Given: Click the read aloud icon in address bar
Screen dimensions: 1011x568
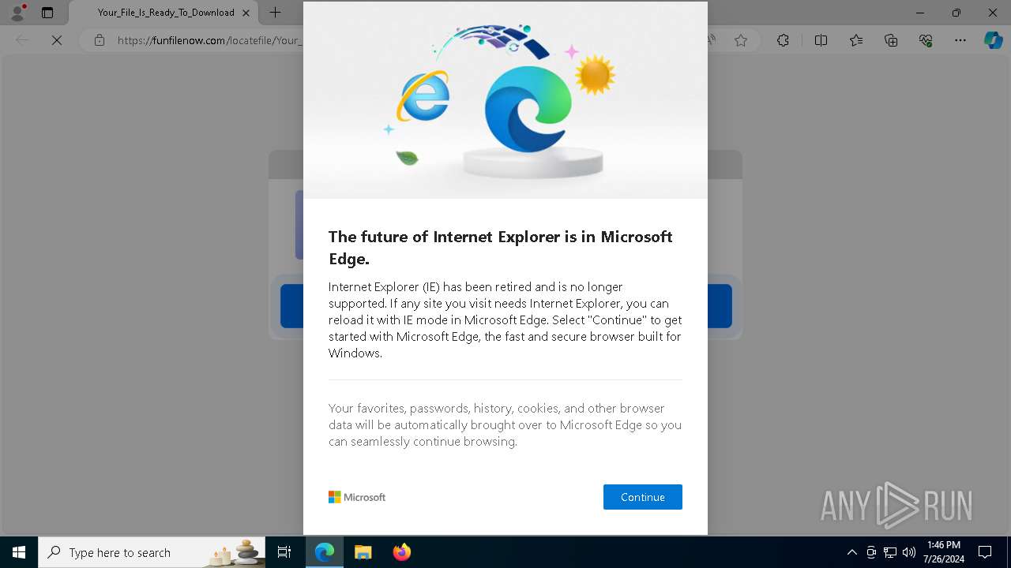Looking at the screenshot, I should [712, 40].
